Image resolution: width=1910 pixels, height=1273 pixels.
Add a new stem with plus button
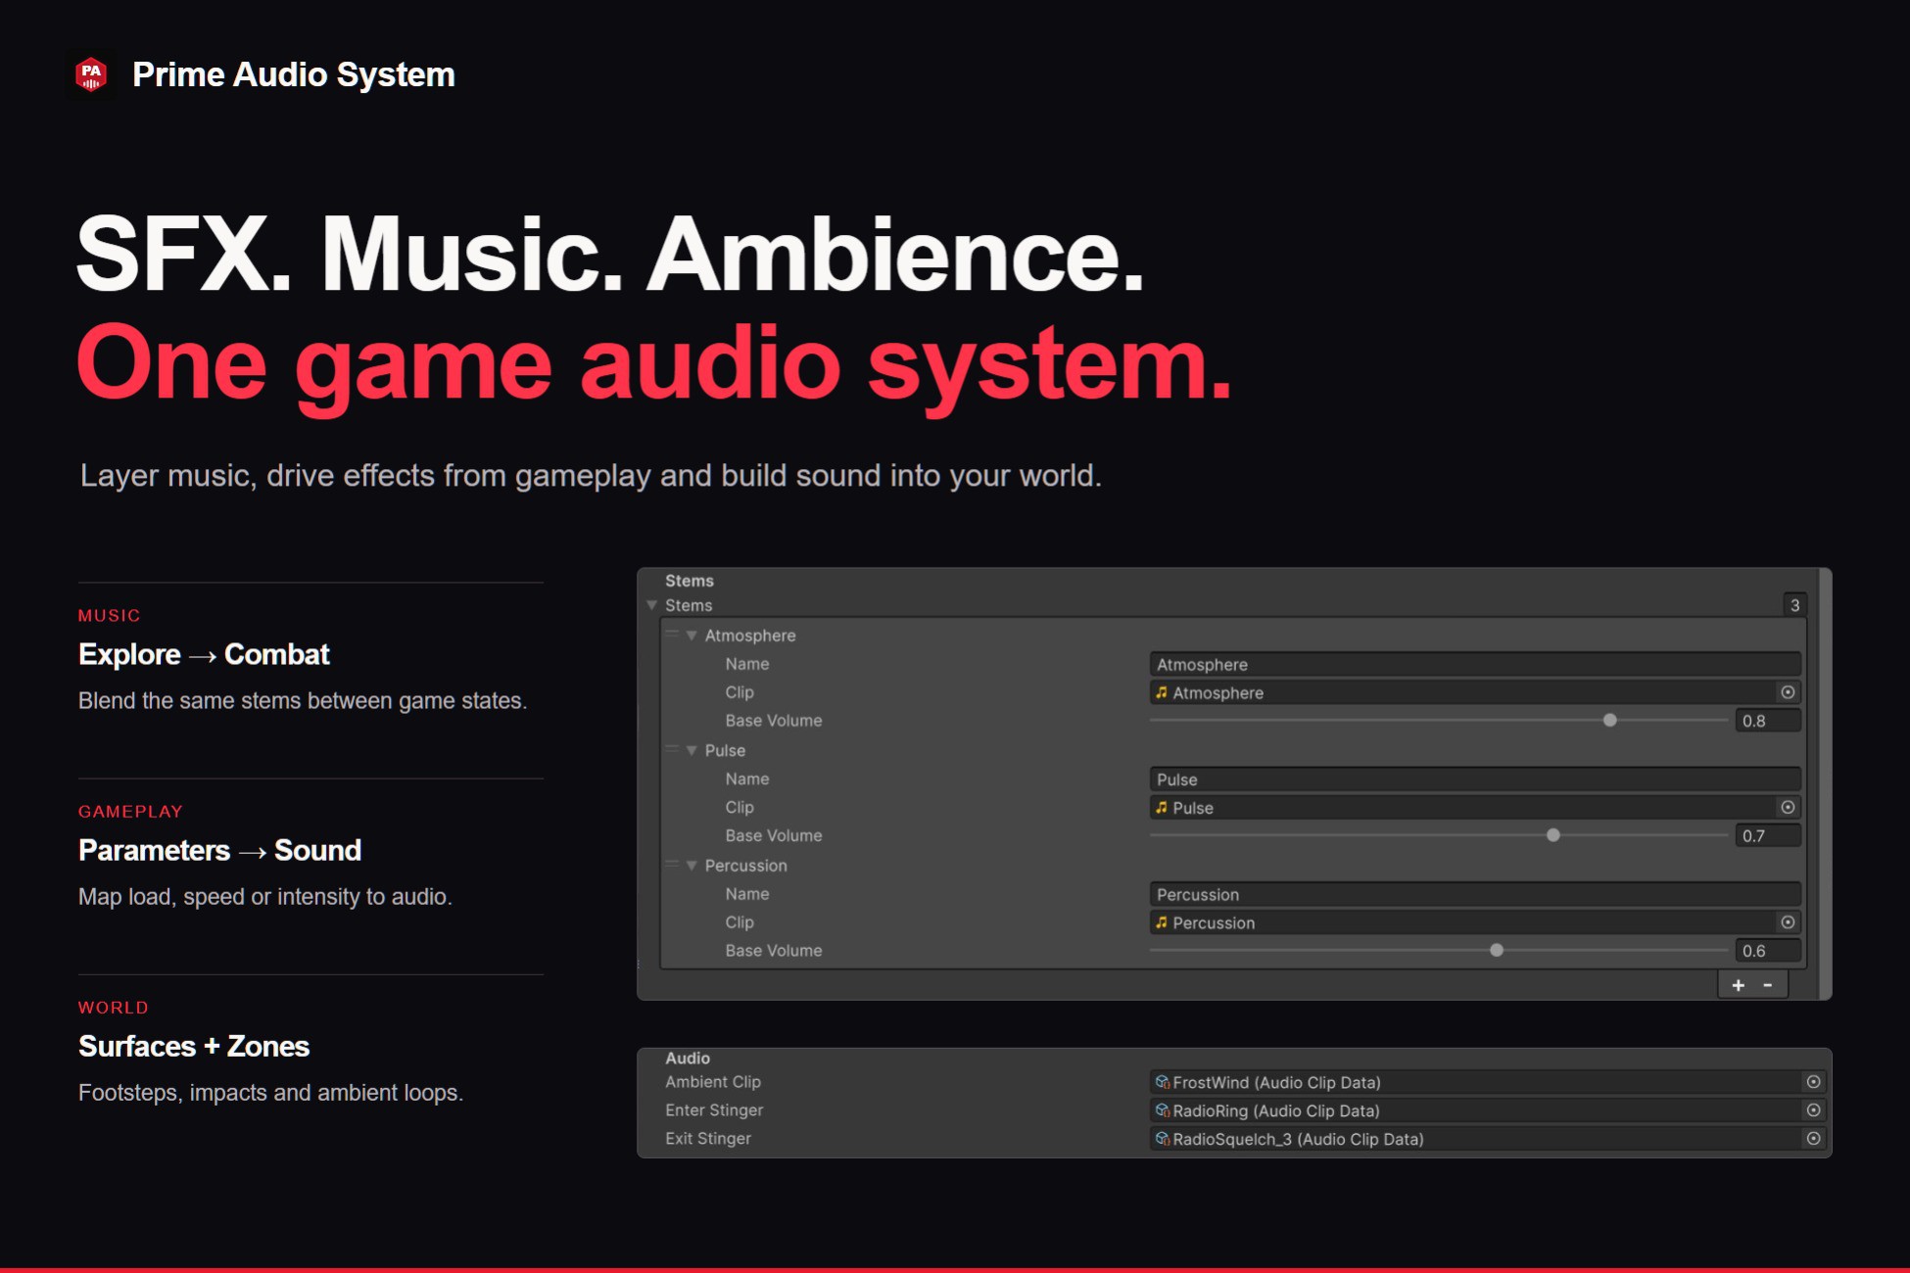1739,985
